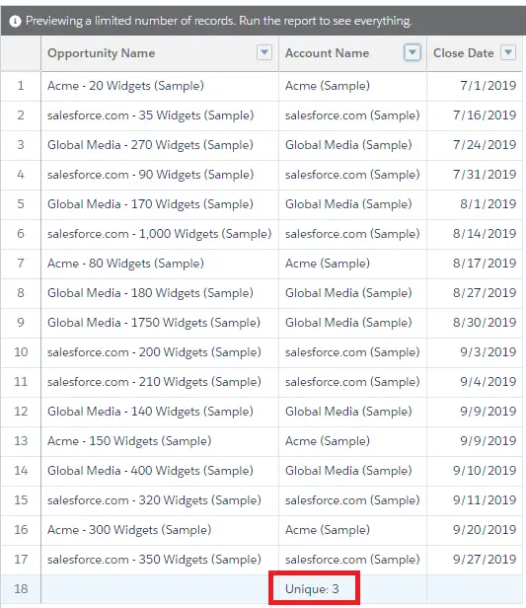The height and width of the screenshot is (608, 526).
Task: Click the 7/1/2019 close date cell
Action: pyautogui.click(x=475, y=86)
